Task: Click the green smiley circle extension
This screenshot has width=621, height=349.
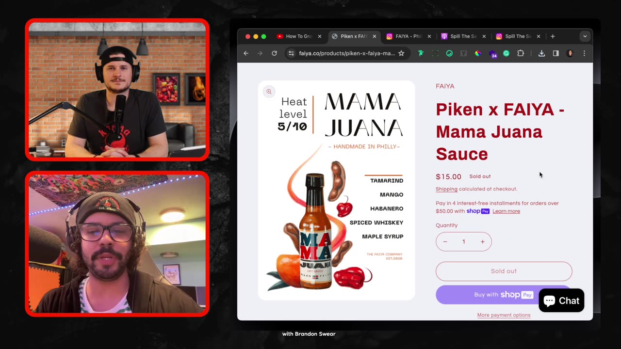Action: tap(449, 53)
